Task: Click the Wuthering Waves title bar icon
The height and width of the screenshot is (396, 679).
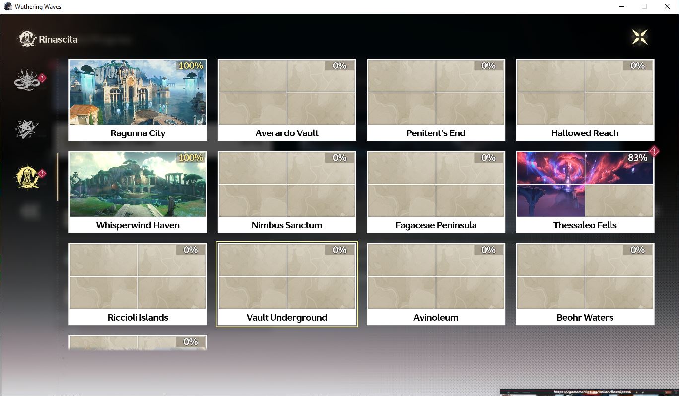Action: (8, 7)
